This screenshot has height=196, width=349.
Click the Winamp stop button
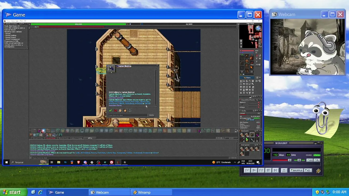coord(268,170)
